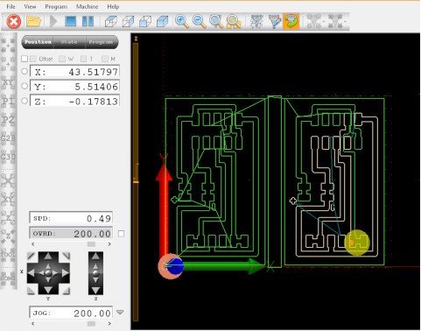This screenshot has height=331, width=421.
Task: Click the JOG slider thumb
Action: [91, 323]
